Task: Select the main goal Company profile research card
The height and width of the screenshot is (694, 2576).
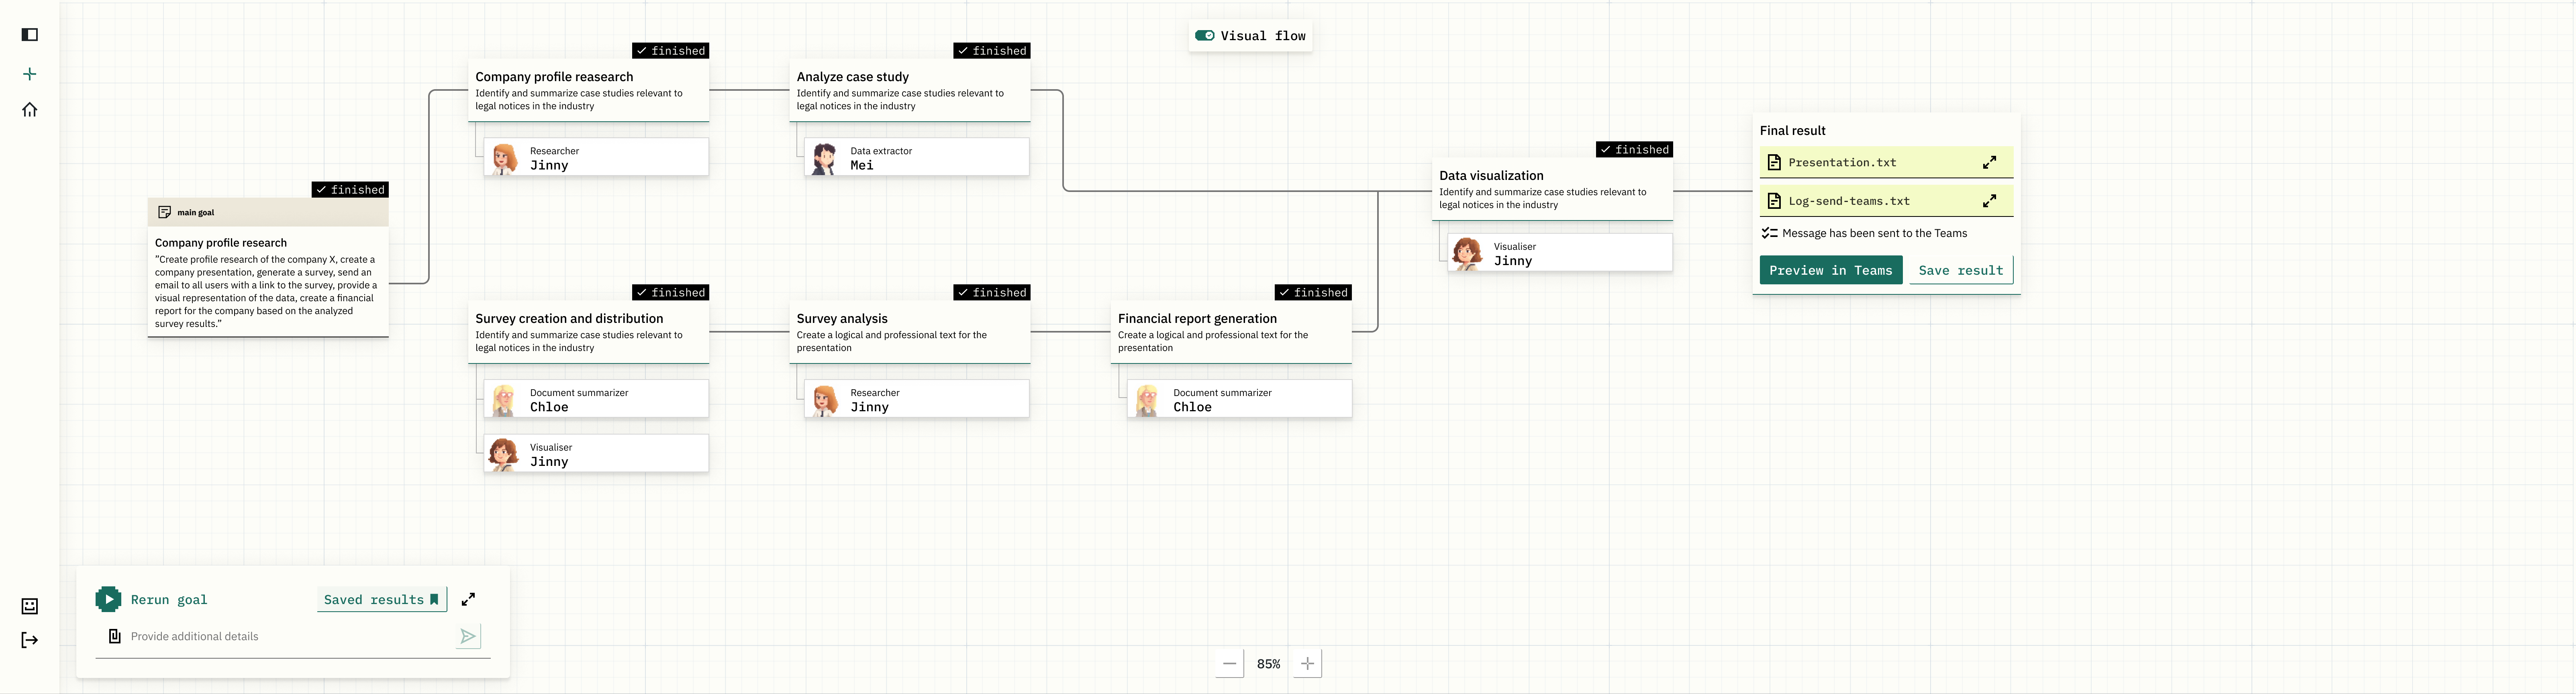Action: tap(268, 268)
